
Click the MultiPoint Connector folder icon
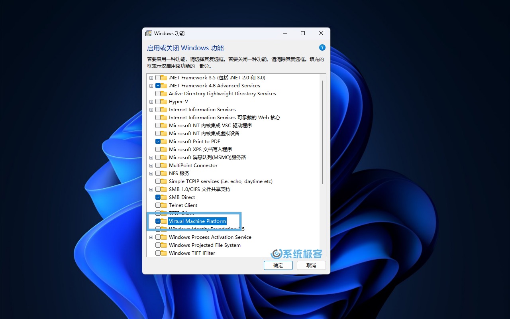tap(164, 165)
